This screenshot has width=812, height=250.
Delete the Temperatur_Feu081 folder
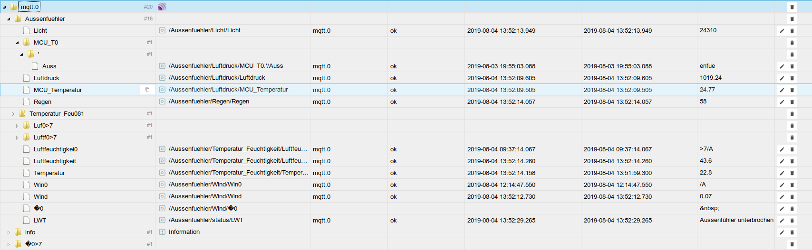792,114
